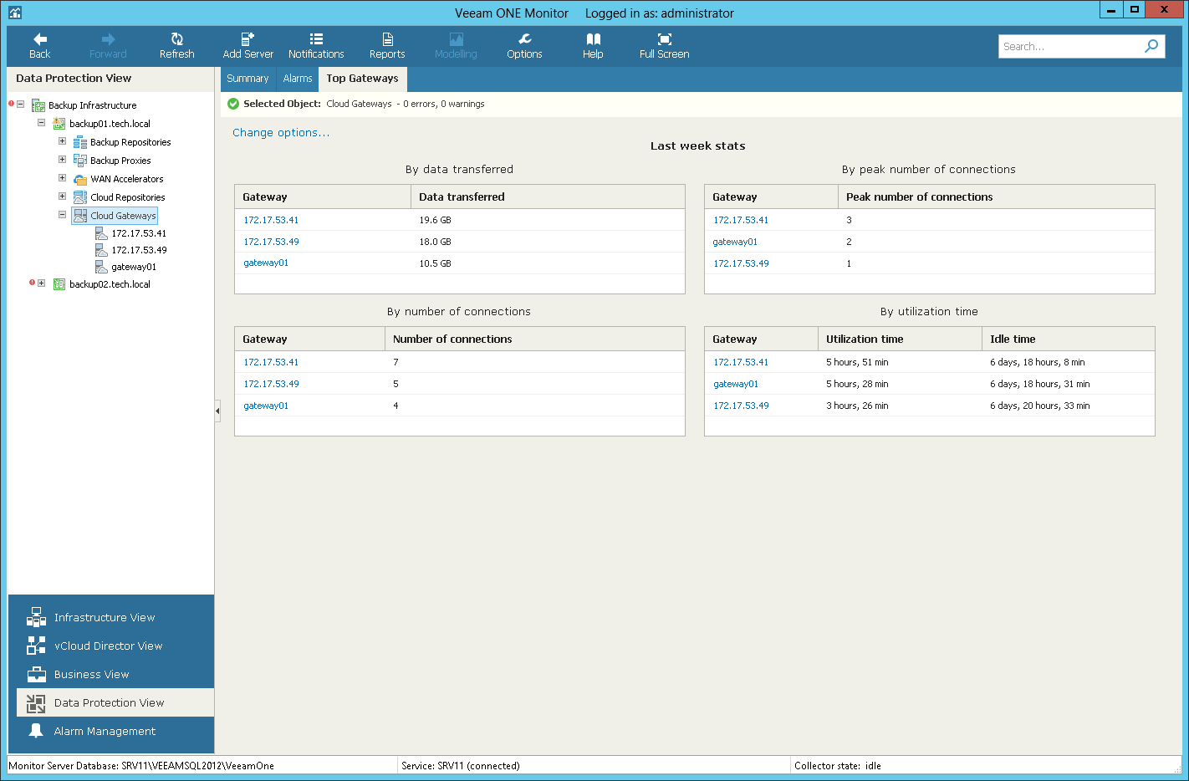Select the WAN Accelerators icon in tree
This screenshot has width=1189, height=781.
[80, 179]
